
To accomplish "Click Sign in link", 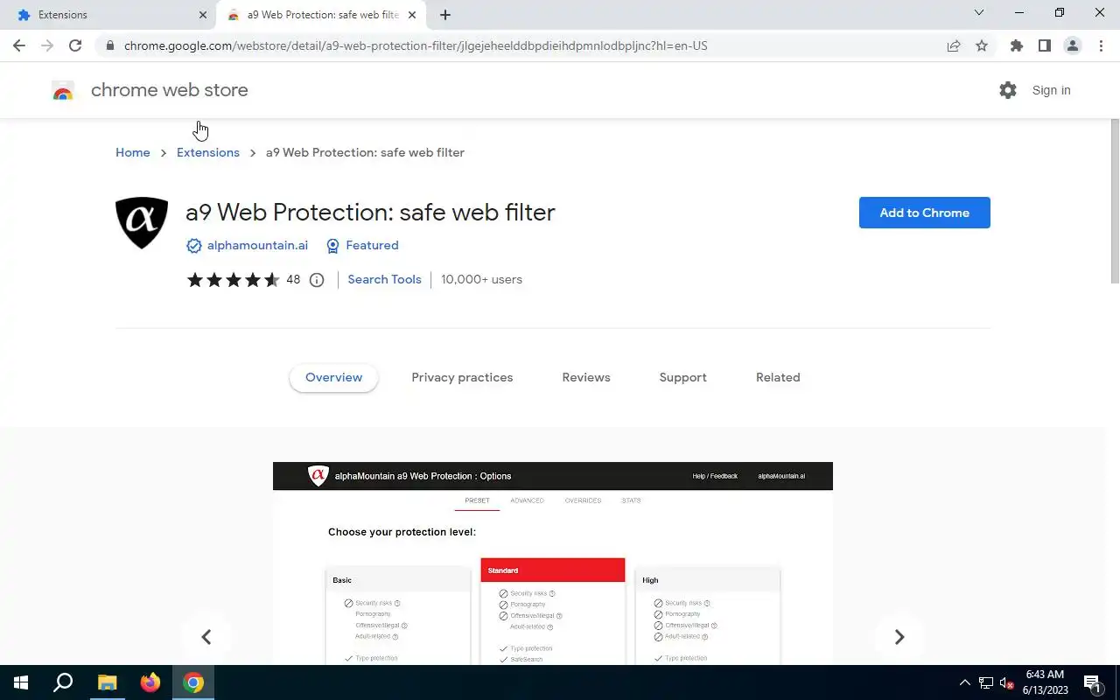I will [1051, 90].
